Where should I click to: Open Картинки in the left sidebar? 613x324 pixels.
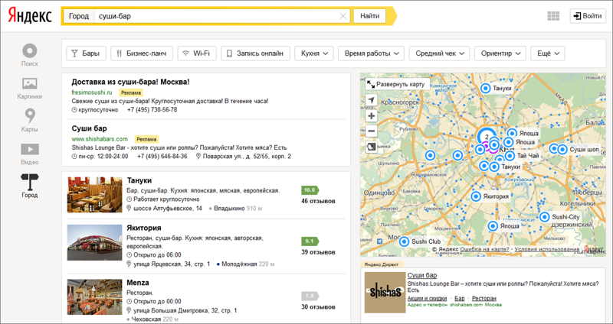(29, 88)
